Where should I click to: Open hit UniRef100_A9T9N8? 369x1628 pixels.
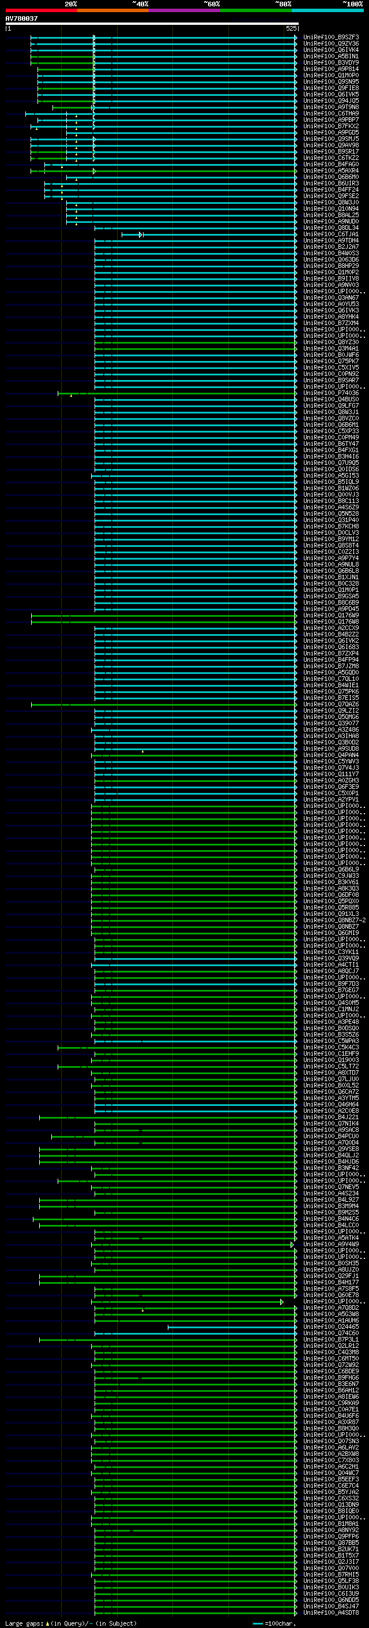coord(330,107)
